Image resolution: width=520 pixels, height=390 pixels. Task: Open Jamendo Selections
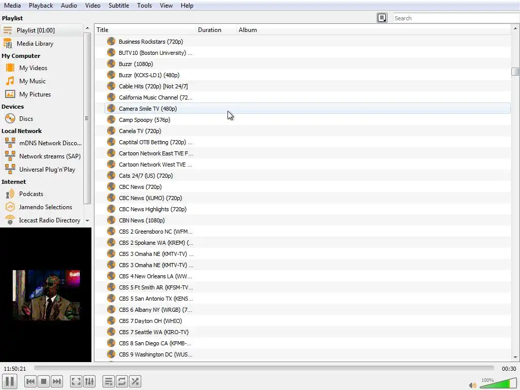pyautogui.click(x=41, y=207)
